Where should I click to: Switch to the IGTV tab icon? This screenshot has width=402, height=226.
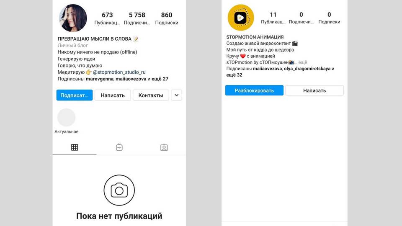point(119,147)
